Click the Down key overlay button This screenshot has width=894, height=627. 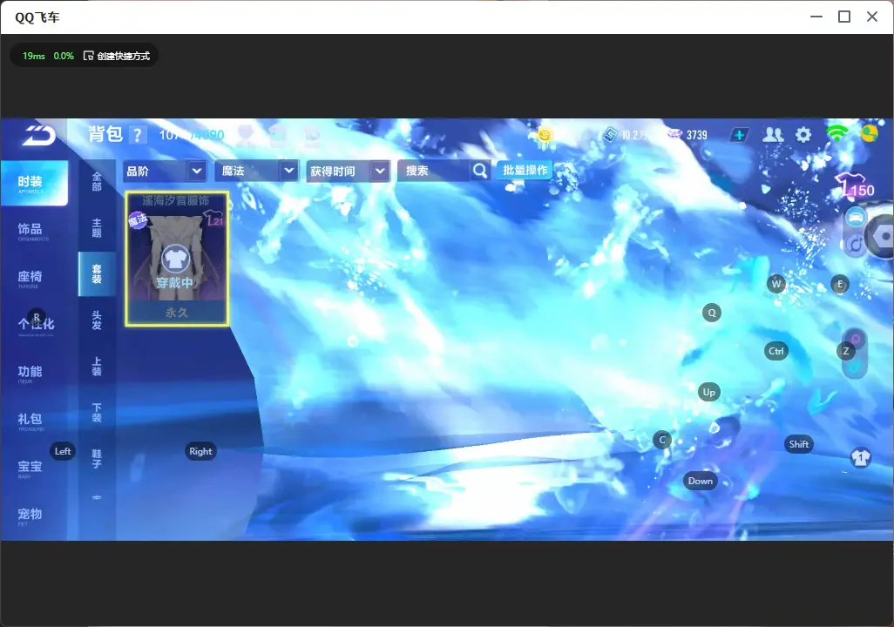701,481
